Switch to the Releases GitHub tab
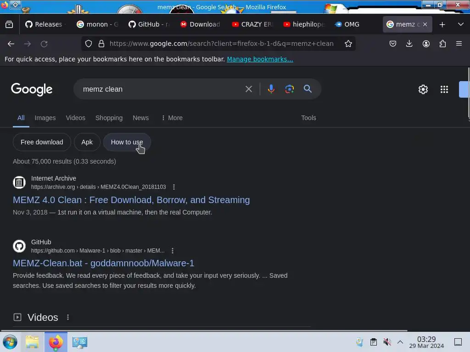This screenshot has height=352, width=470. (x=44, y=24)
